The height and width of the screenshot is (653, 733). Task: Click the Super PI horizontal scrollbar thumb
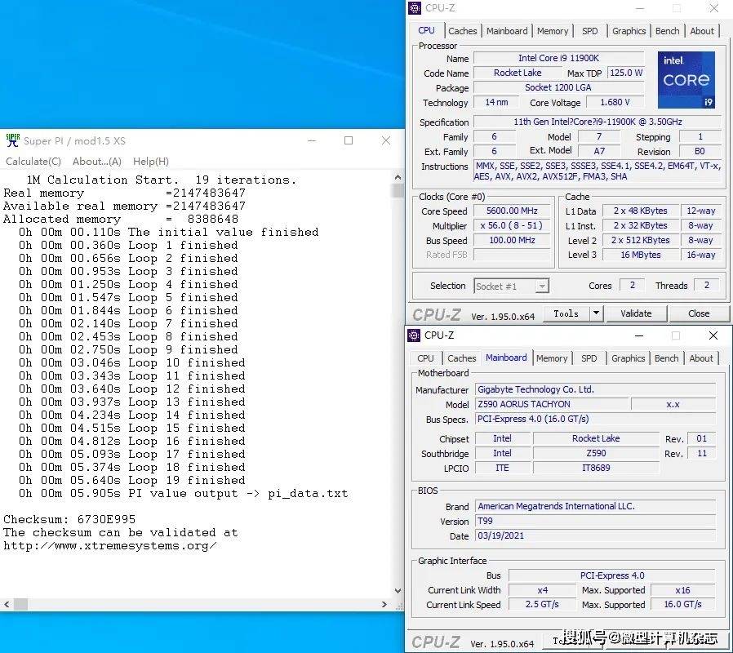pos(20,604)
